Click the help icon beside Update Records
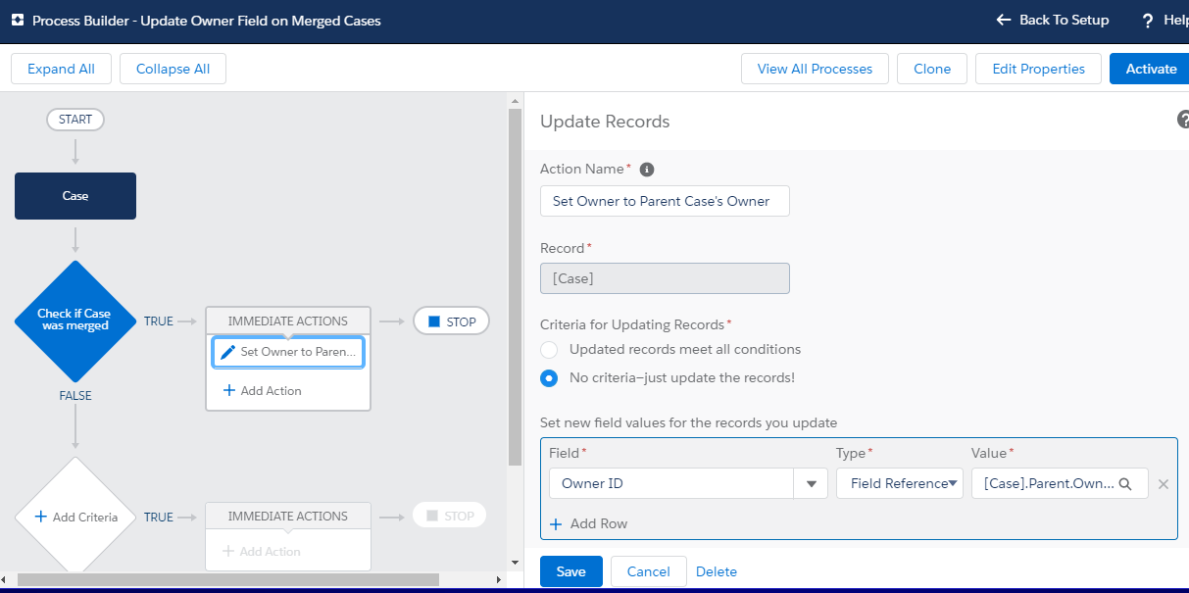 click(x=1183, y=120)
